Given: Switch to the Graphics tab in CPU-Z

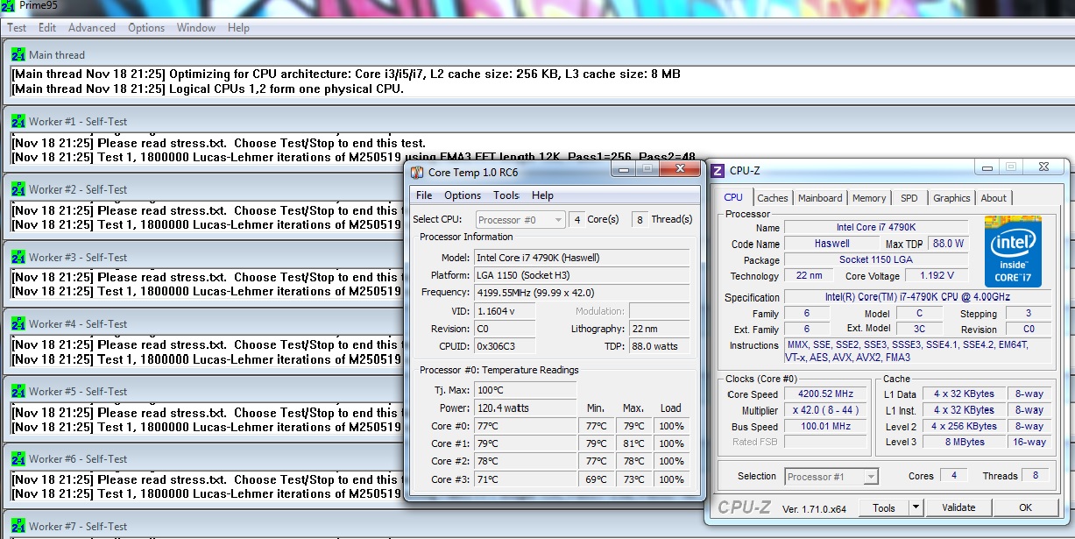Looking at the screenshot, I should (951, 198).
